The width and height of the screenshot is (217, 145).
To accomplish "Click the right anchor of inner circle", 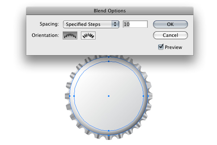I will point(144,96).
